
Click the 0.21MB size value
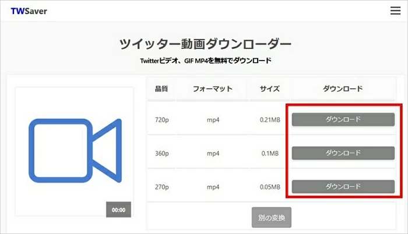pyautogui.click(x=270, y=120)
